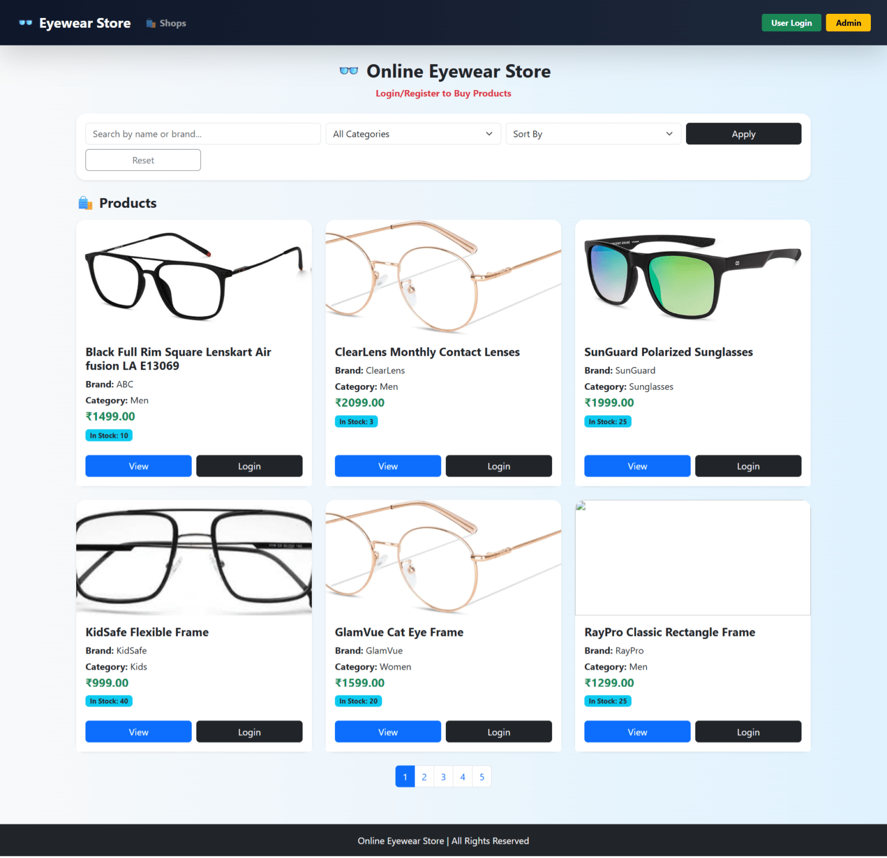Screen dimensions: 887x858
Task: Apply the selected filters
Action: tap(743, 133)
